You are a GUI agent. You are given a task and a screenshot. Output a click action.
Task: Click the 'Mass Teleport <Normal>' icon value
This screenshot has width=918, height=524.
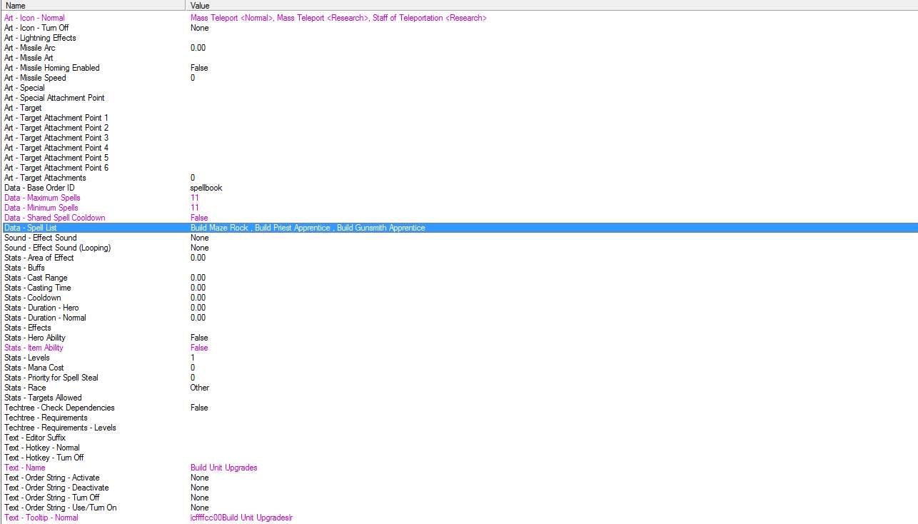(231, 18)
